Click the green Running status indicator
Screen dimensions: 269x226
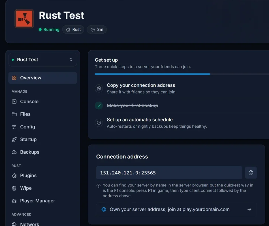click(49, 29)
